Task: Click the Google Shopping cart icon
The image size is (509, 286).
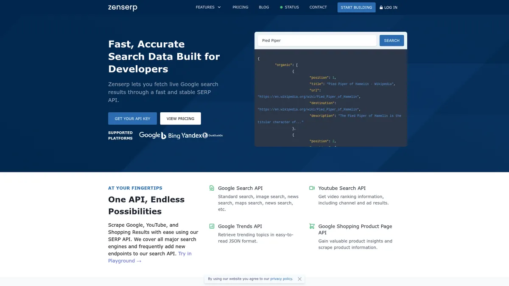Action: point(312,226)
